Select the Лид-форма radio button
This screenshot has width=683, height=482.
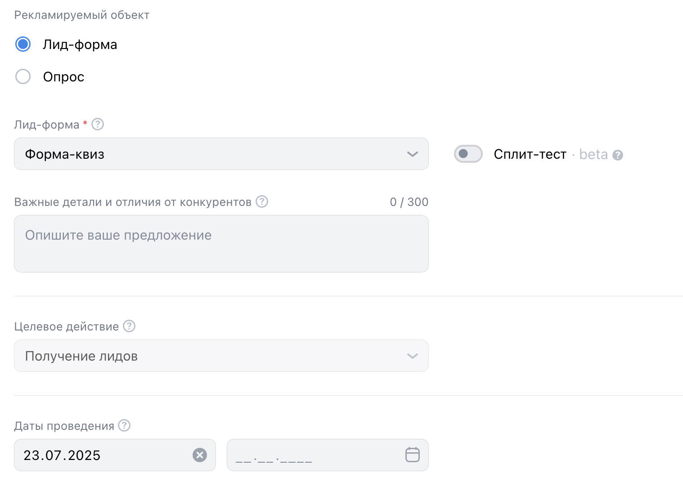click(23, 44)
